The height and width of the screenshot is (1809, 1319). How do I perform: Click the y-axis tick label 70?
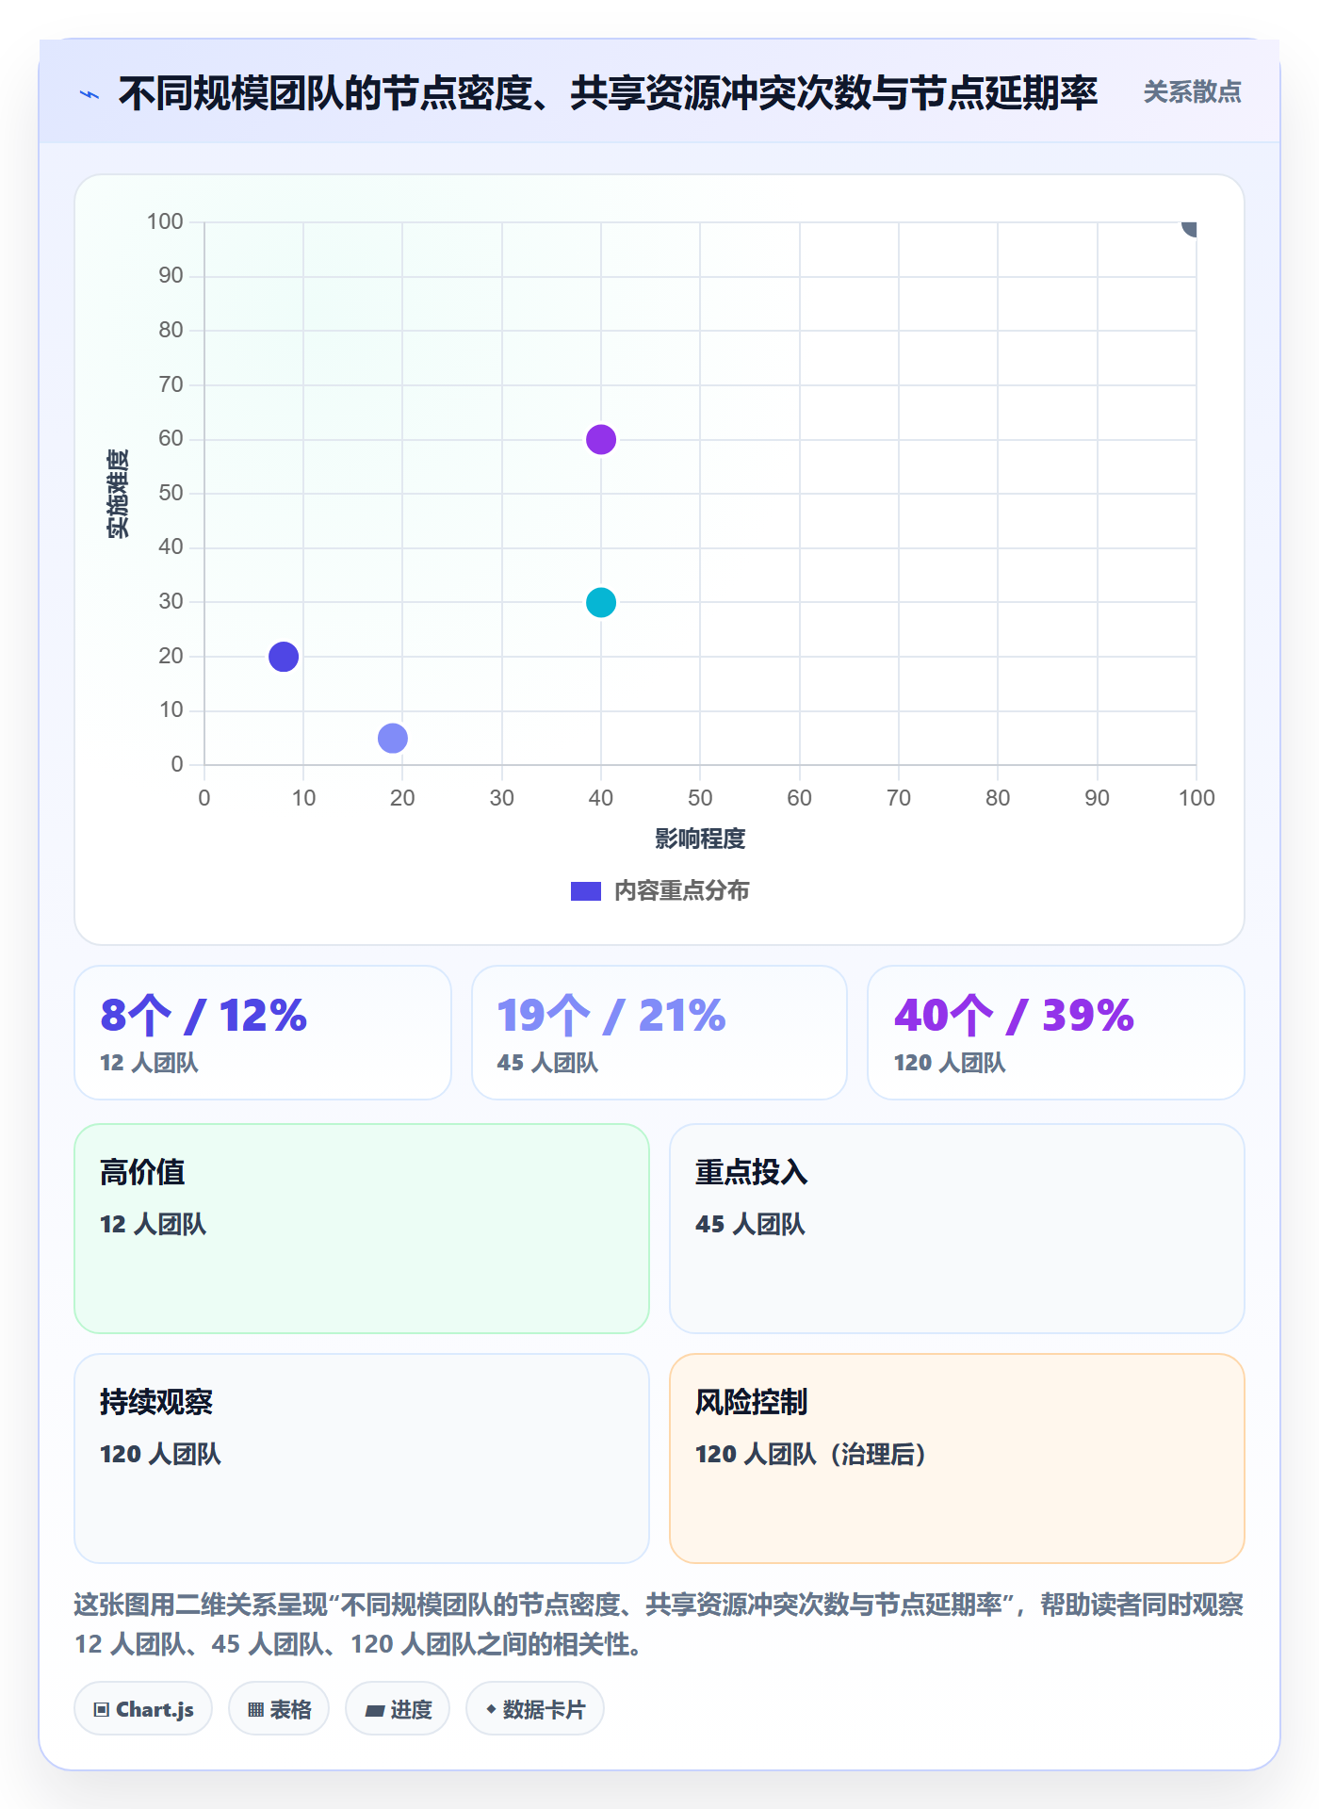[171, 384]
